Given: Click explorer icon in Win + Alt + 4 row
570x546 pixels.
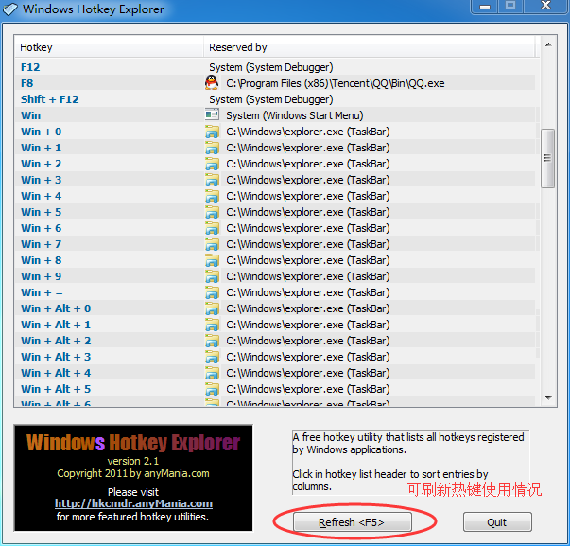Looking at the screenshot, I should pos(212,373).
